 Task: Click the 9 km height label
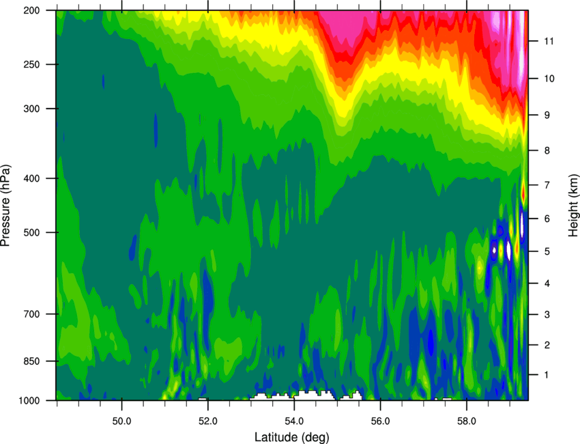tap(547, 115)
